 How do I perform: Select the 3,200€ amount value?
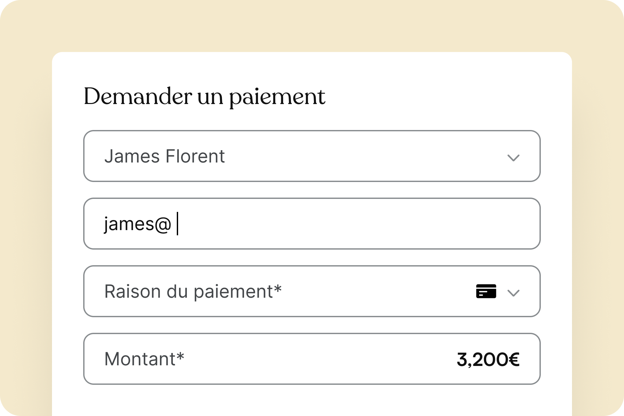[488, 359]
